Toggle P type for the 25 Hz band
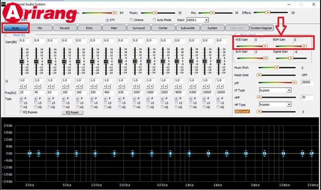 tap(21, 99)
